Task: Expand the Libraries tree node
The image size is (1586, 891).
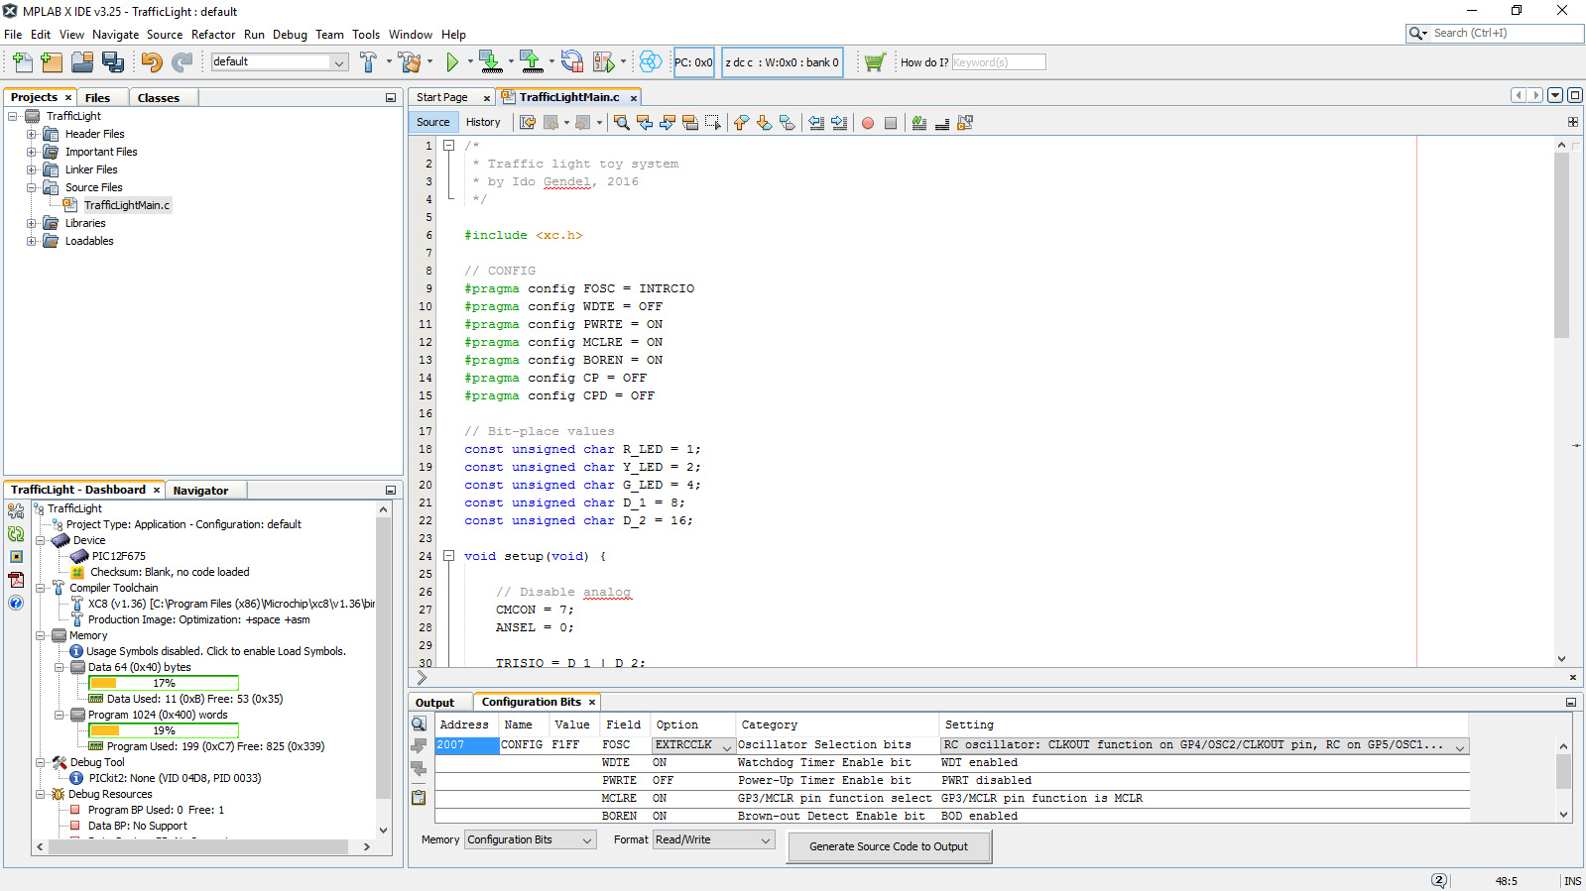Action: click(31, 223)
